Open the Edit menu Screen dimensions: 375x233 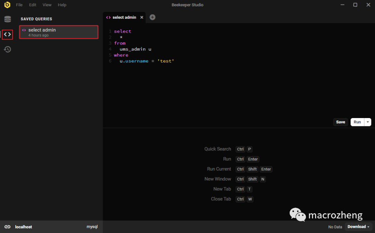point(33,5)
